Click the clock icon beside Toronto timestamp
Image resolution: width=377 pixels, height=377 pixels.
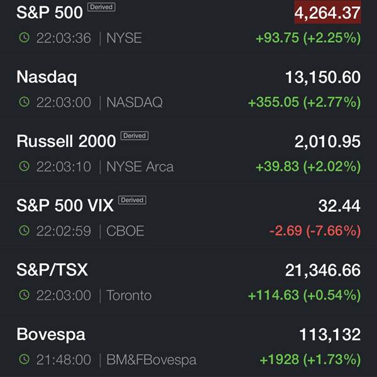25,295
